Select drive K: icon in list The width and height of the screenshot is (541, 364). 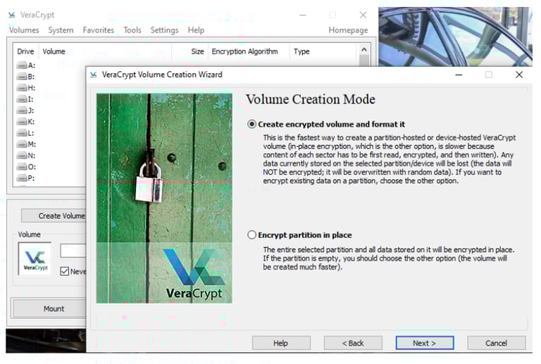click(x=22, y=122)
